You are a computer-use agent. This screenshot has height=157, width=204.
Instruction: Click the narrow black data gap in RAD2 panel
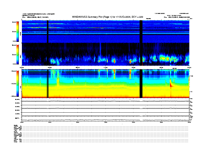[x=47, y=32]
